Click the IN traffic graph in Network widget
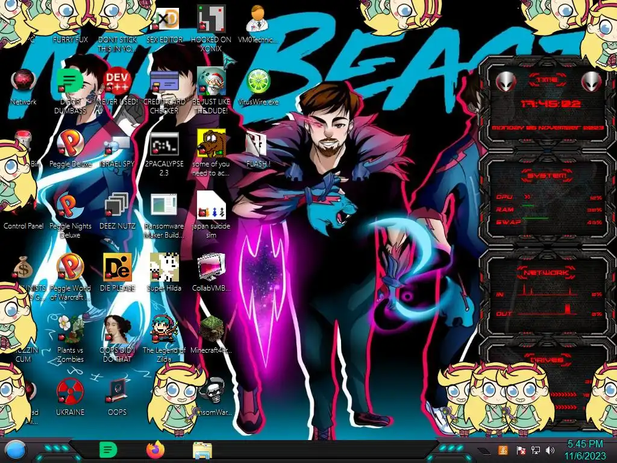This screenshot has height=463, width=617. [548, 291]
